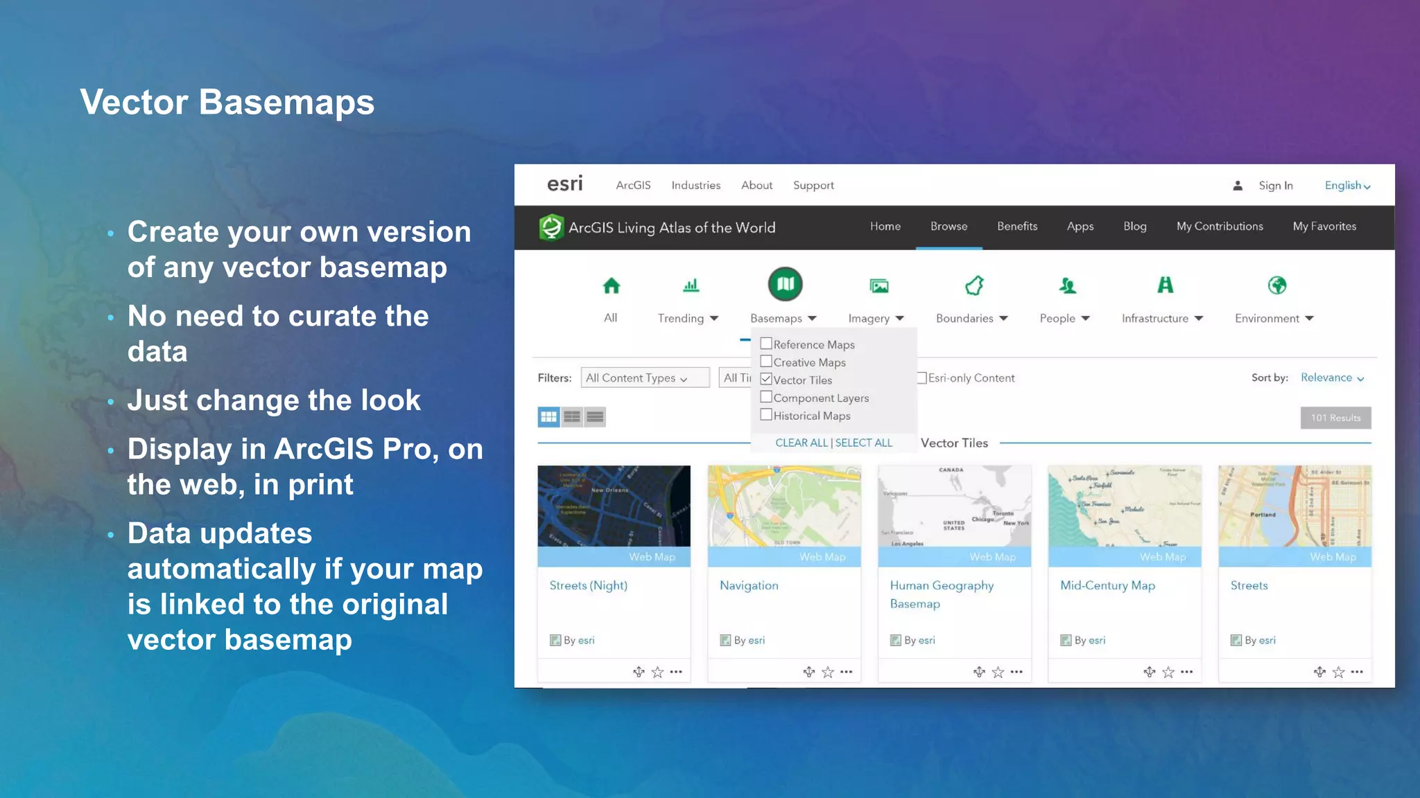
Task: Expand the People dropdown arrow
Action: (1086, 319)
